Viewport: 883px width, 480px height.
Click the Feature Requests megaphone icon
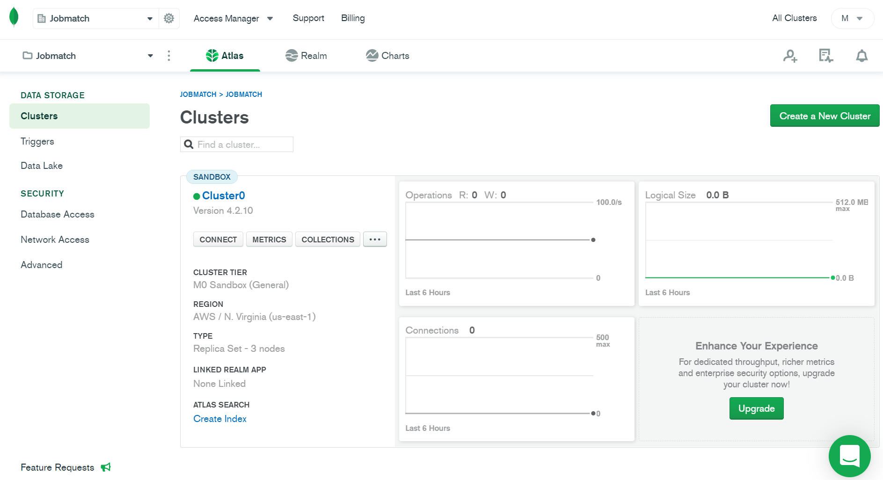tap(106, 467)
